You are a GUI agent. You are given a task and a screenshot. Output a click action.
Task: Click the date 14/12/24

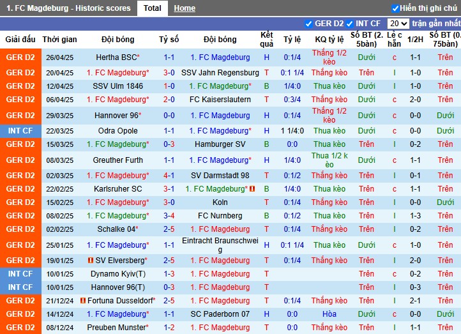[59, 314]
